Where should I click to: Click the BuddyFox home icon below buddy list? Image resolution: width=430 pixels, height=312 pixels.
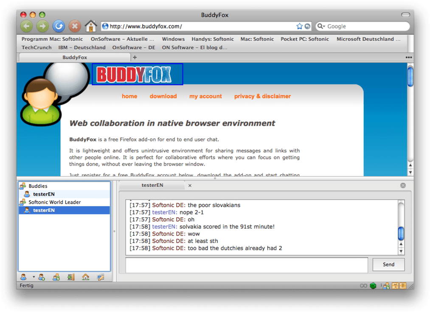[85, 277]
